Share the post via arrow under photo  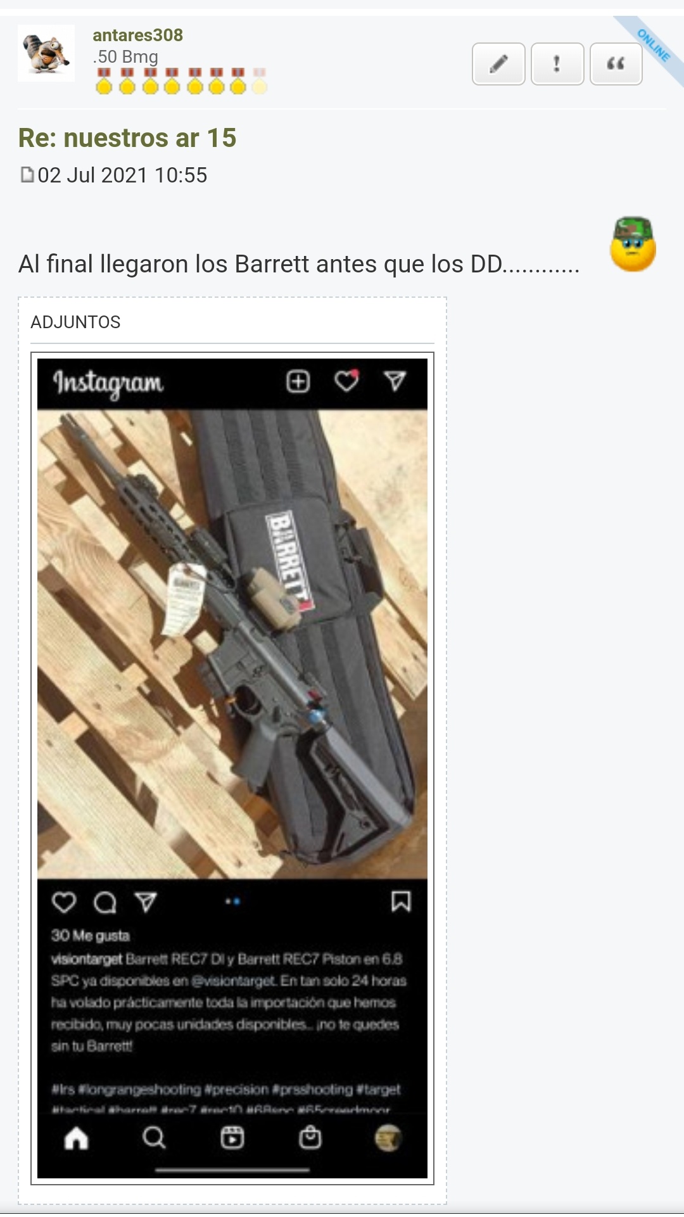pos(146,902)
